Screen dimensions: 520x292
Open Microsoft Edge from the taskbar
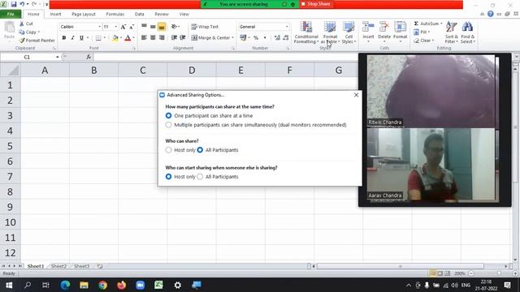tap(65, 285)
